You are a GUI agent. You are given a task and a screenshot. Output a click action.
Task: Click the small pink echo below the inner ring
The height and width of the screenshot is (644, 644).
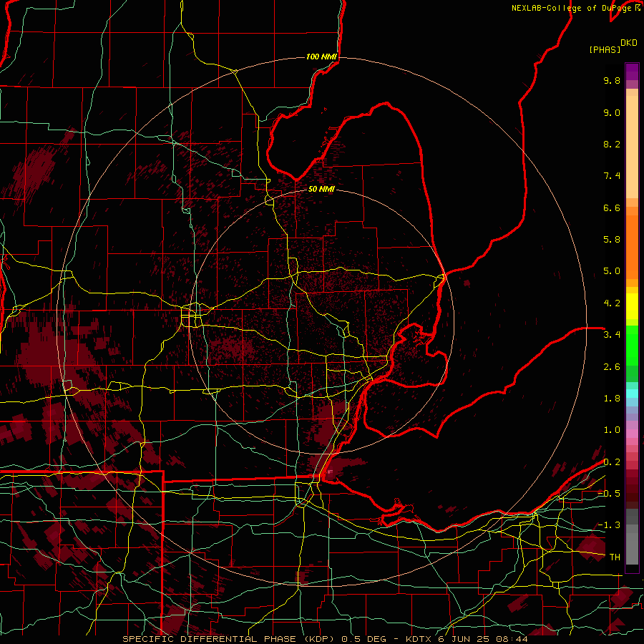click(330, 473)
